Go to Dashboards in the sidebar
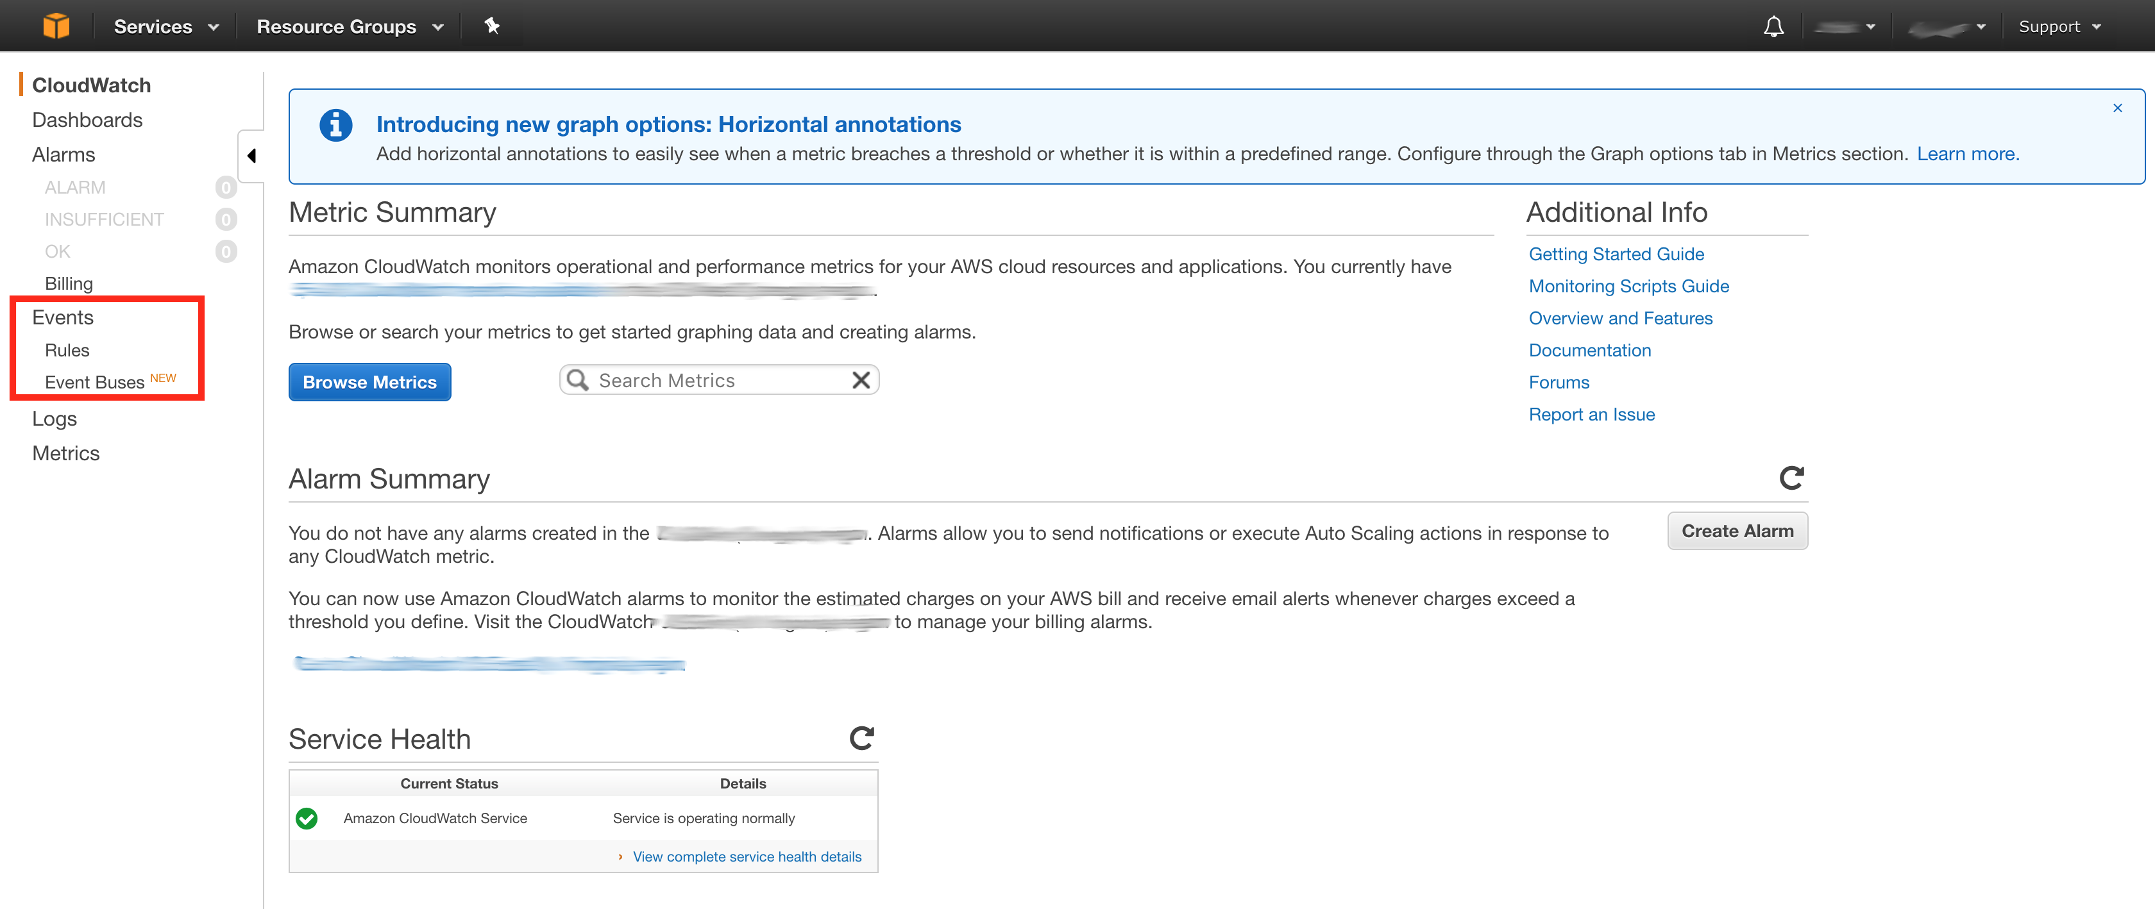 (87, 120)
